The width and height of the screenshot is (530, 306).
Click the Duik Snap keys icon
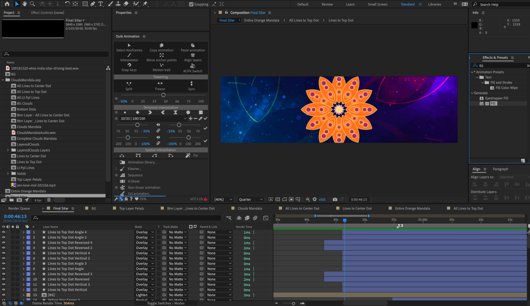coord(129,66)
